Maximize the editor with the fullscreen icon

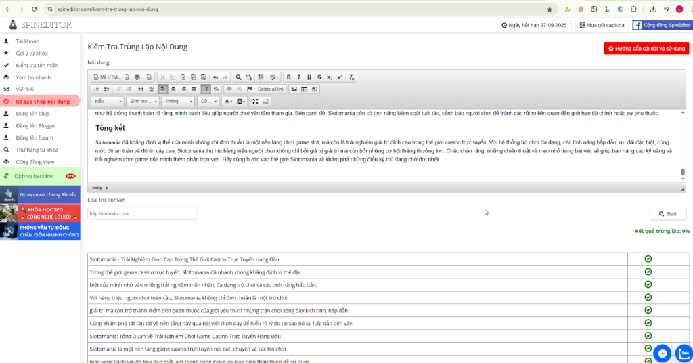(255, 101)
